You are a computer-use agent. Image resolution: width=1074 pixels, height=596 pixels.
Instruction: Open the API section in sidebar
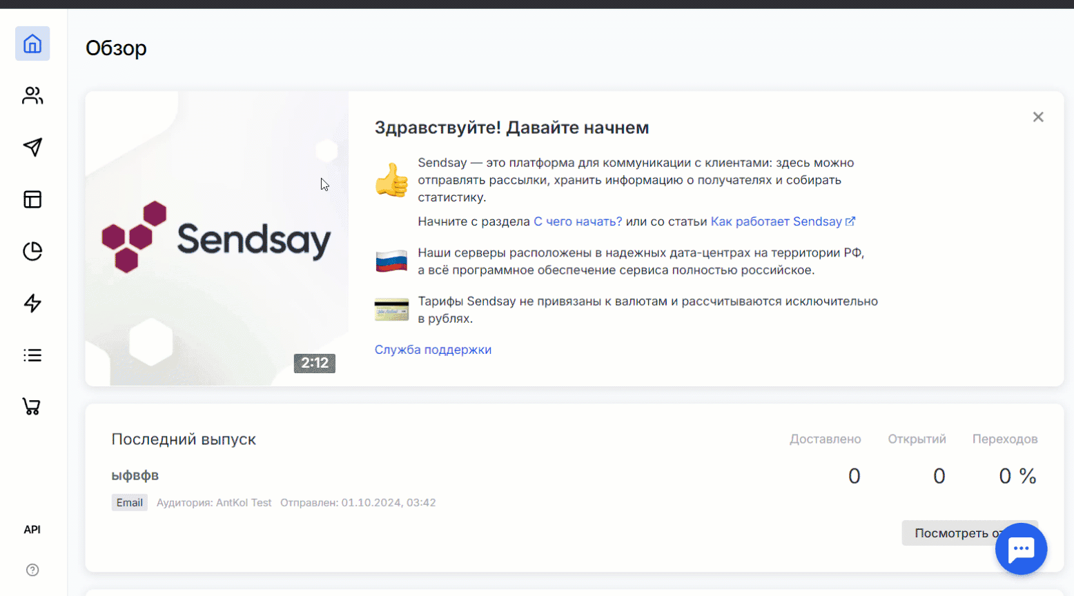32,530
